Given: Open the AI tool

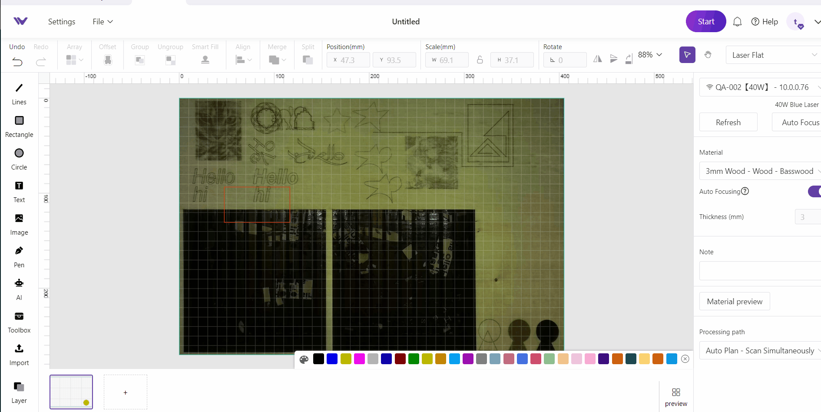Looking at the screenshot, I should (x=19, y=289).
